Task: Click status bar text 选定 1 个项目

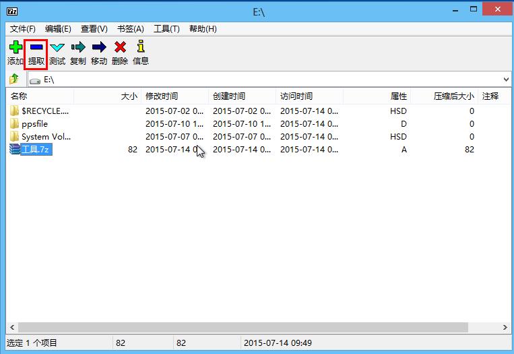Action: click(x=32, y=343)
